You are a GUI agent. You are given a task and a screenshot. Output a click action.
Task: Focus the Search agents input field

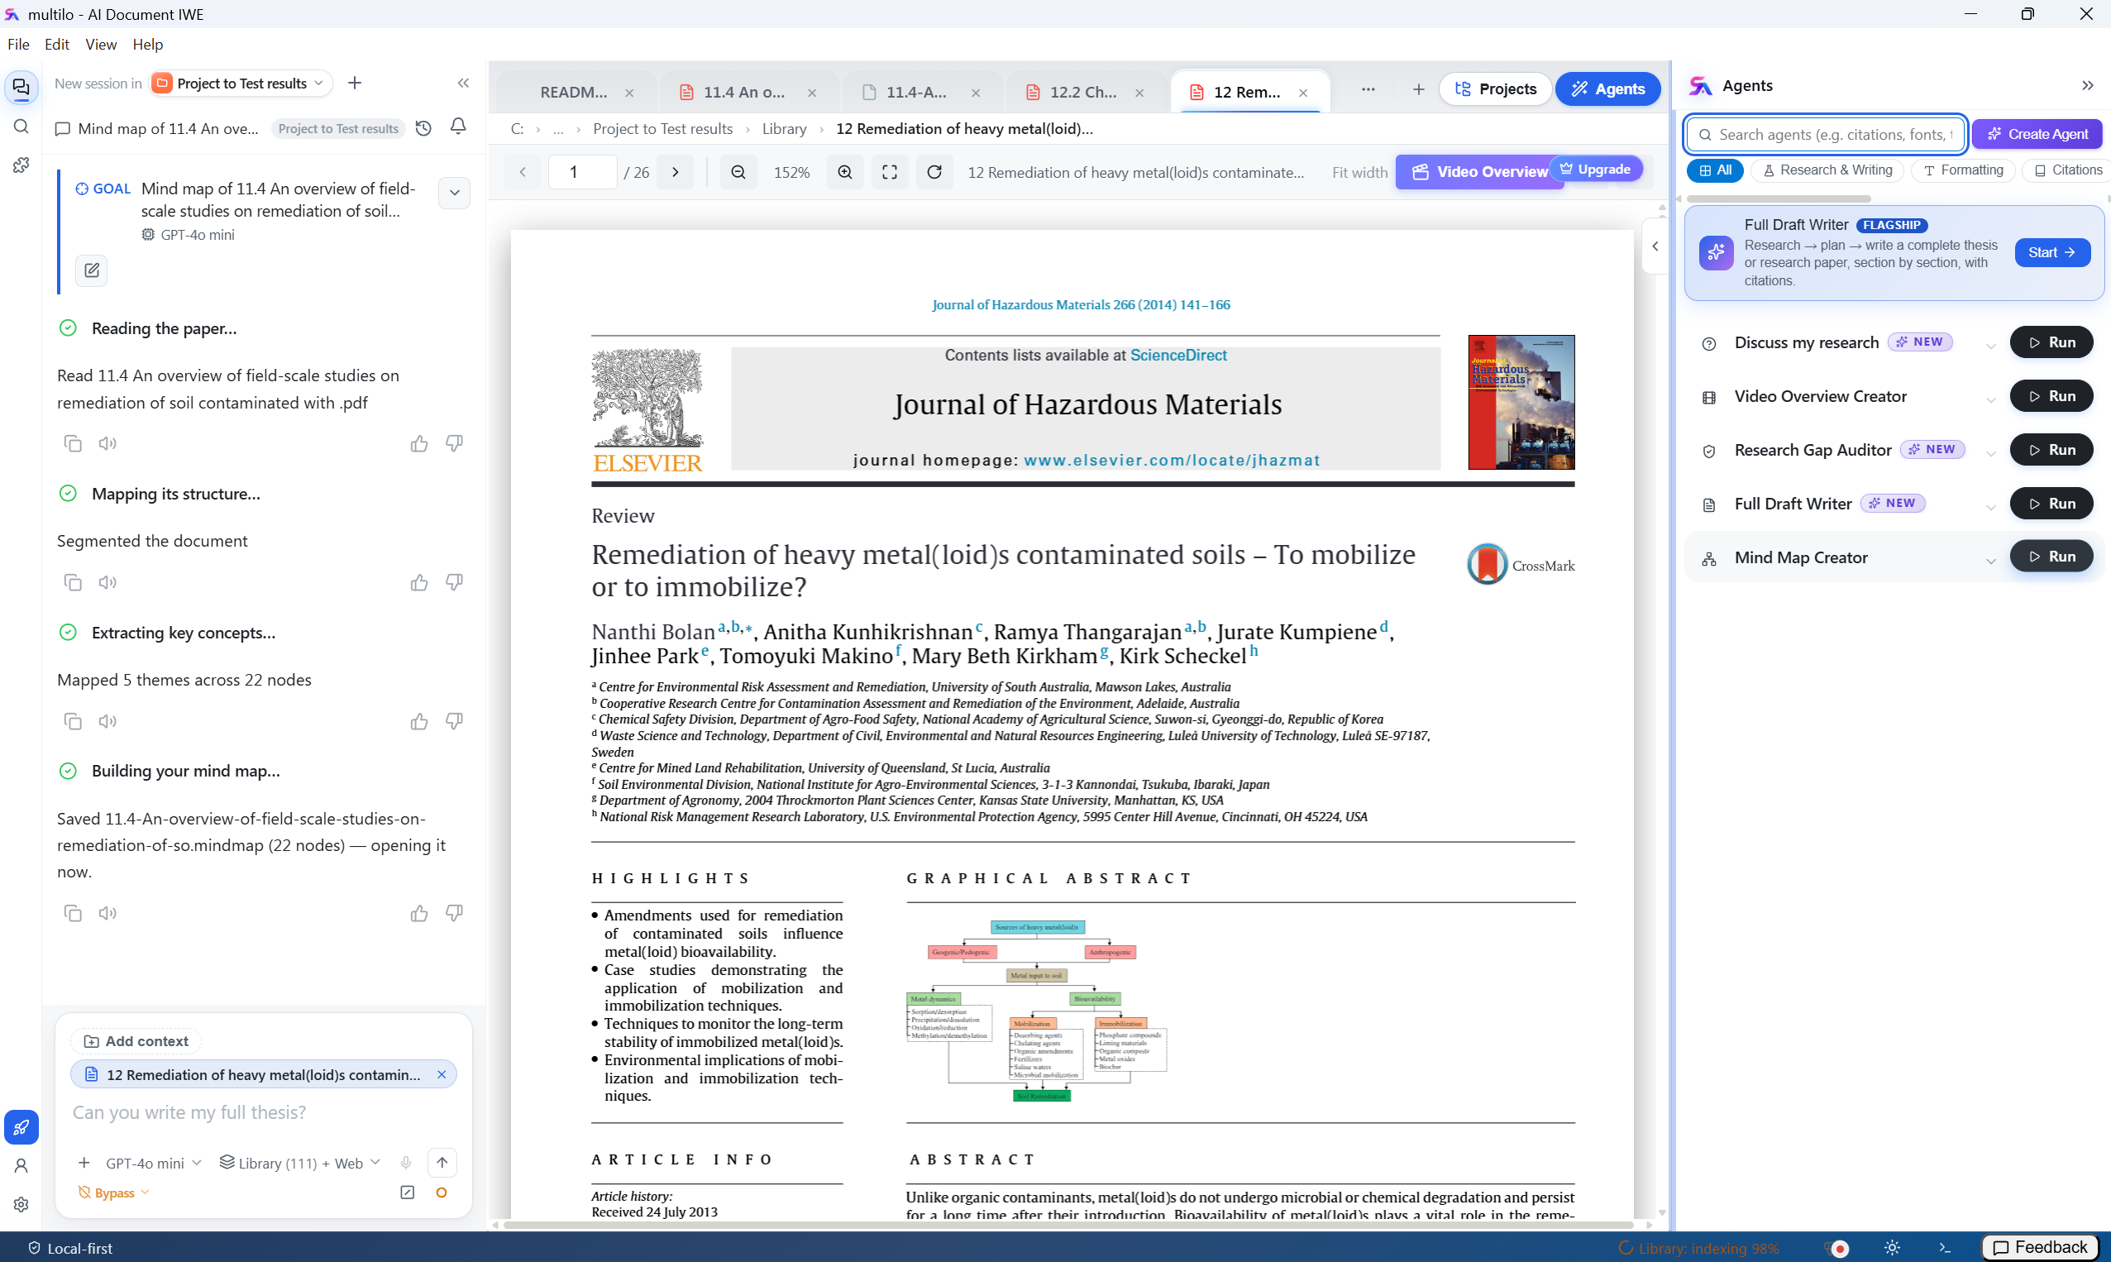[x=1826, y=134]
